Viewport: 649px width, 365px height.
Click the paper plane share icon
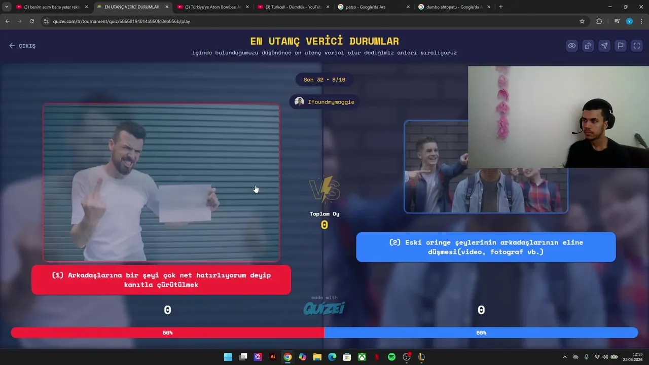point(604,46)
